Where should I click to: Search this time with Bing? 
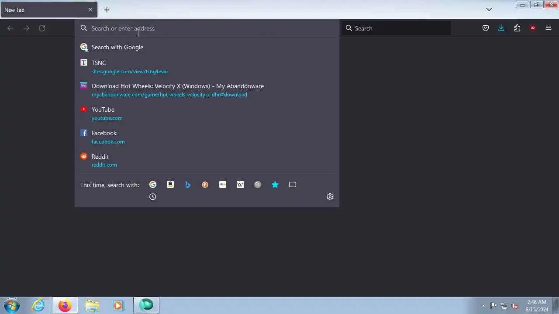[x=188, y=184]
